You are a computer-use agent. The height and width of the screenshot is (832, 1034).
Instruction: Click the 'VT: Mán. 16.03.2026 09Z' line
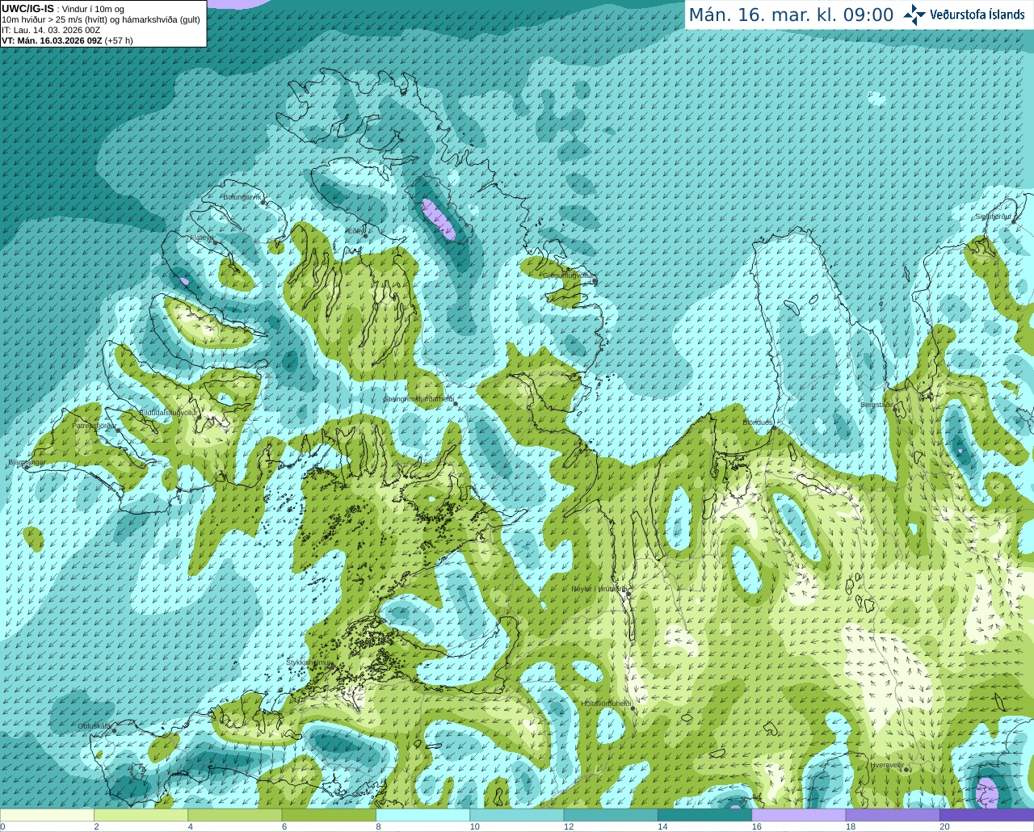pos(67,40)
